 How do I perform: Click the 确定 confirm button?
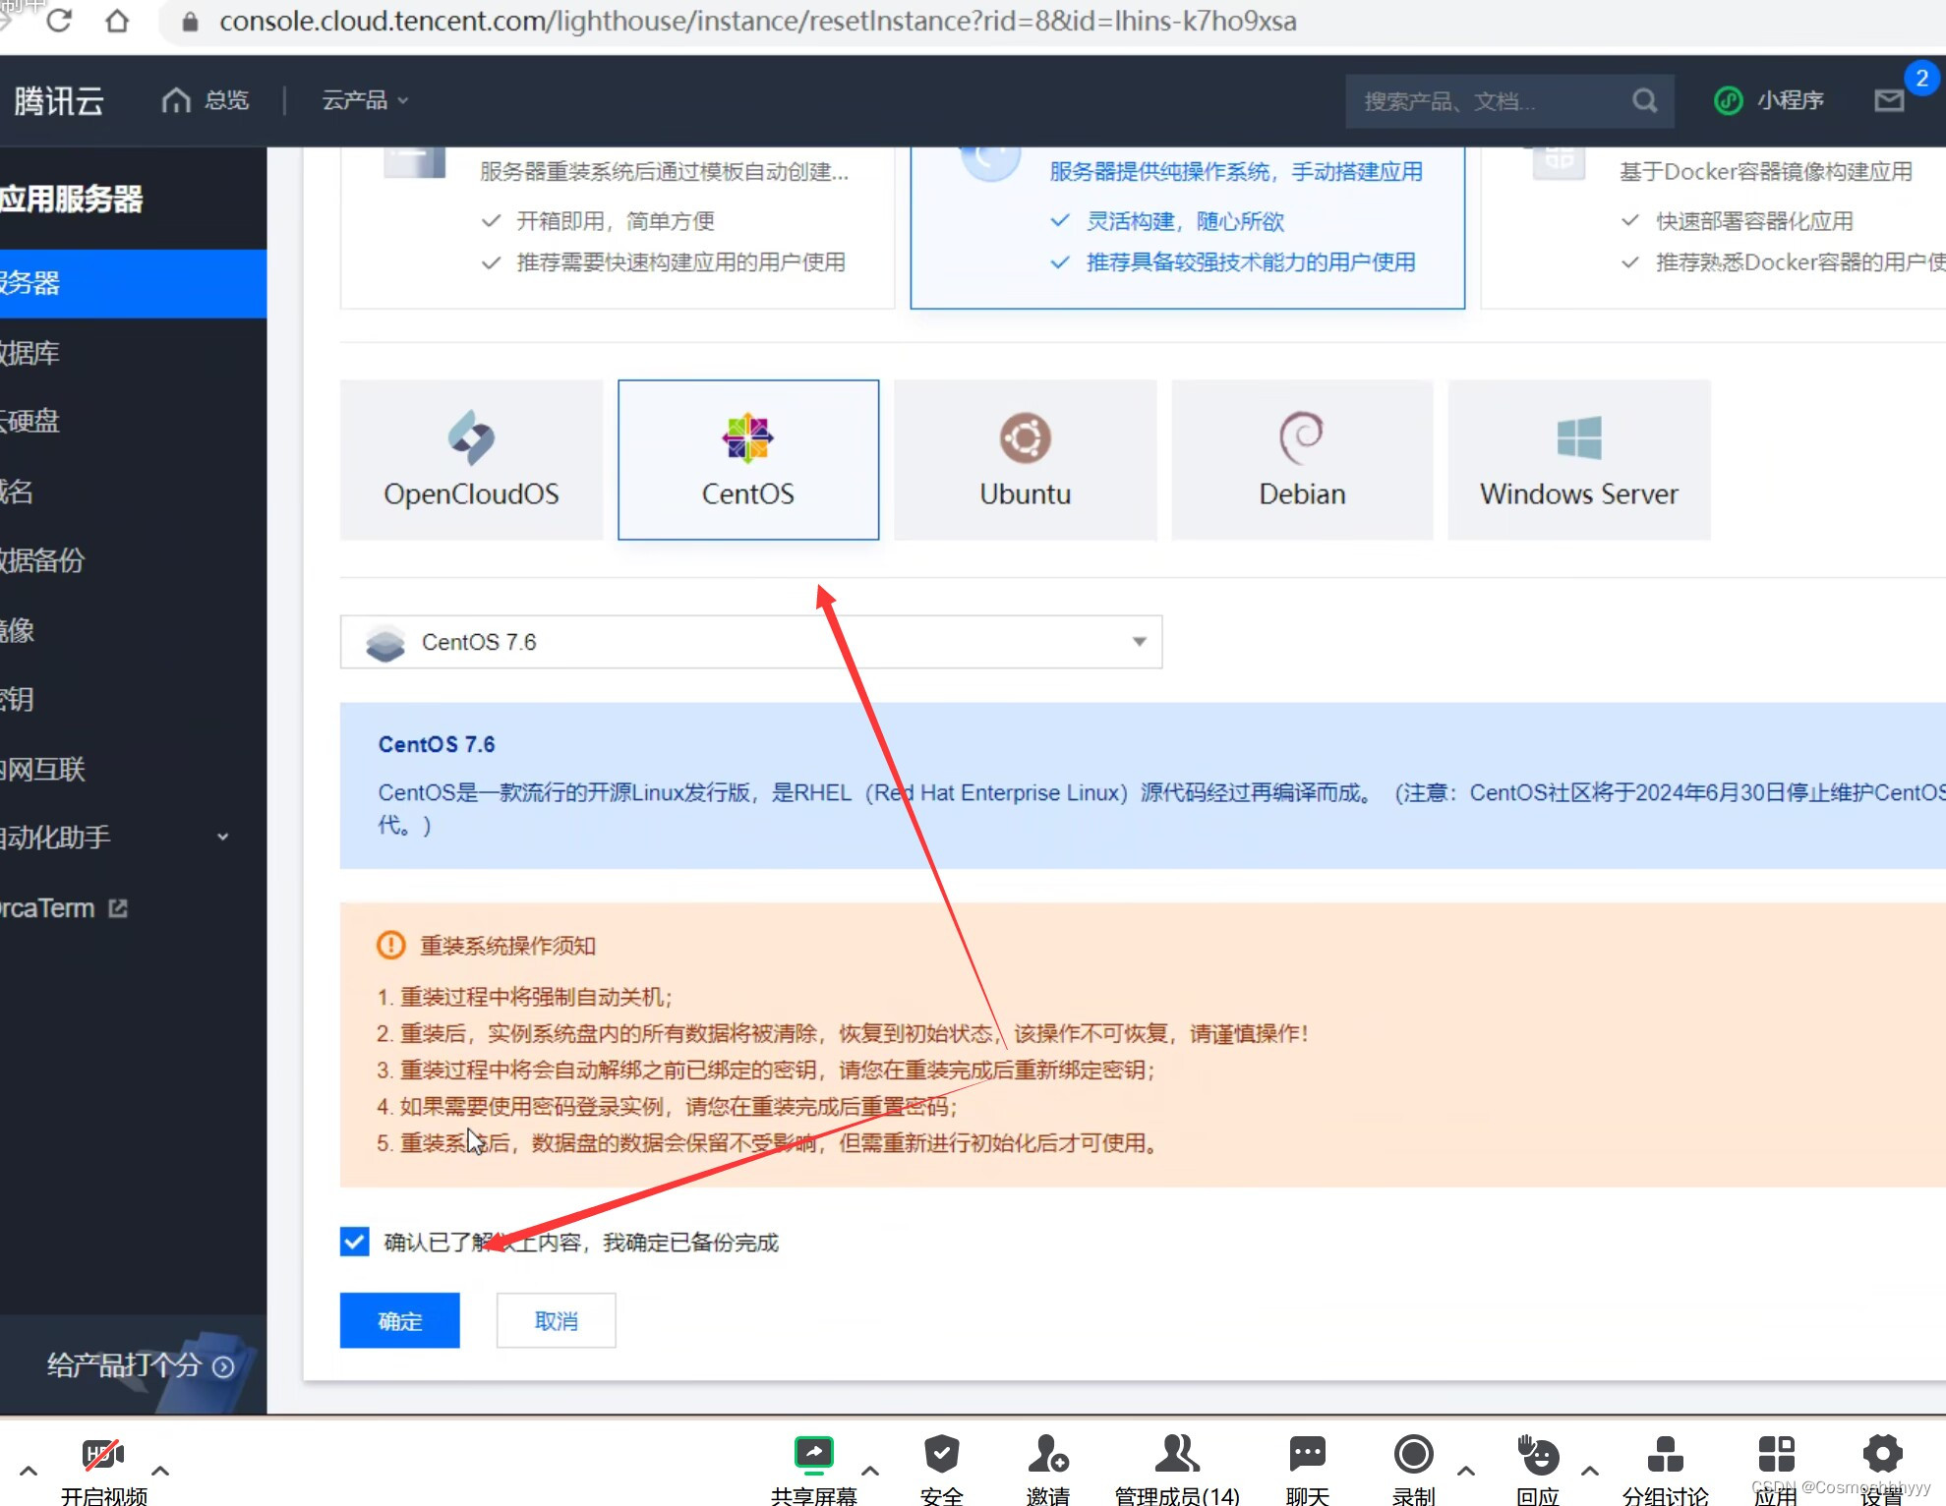398,1320
